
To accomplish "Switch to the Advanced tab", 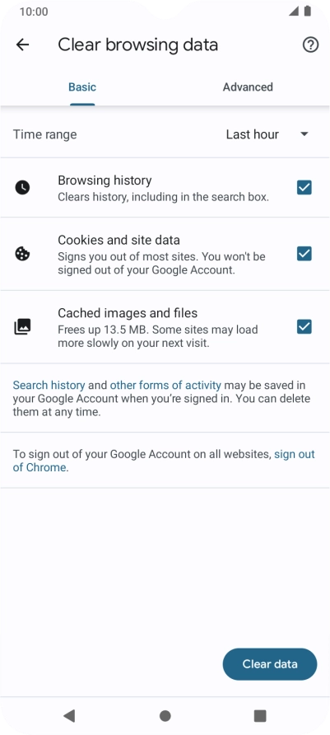I will (x=248, y=87).
